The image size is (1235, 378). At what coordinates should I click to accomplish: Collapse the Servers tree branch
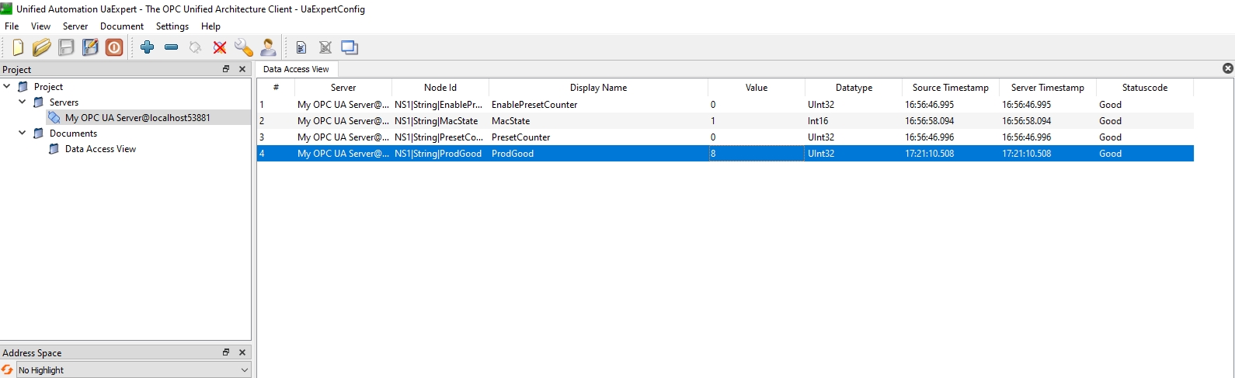pyautogui.click(x=23, y=102)
